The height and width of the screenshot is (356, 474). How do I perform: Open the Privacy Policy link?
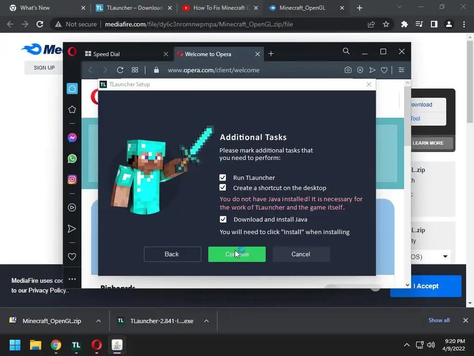pos(47,290)
